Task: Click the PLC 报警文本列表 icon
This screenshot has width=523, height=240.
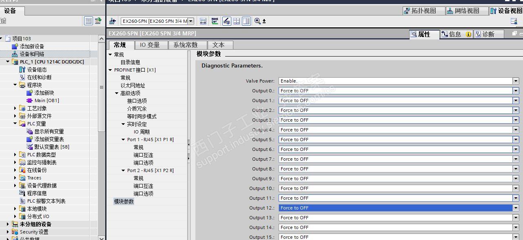Action: tap(22, 201)
